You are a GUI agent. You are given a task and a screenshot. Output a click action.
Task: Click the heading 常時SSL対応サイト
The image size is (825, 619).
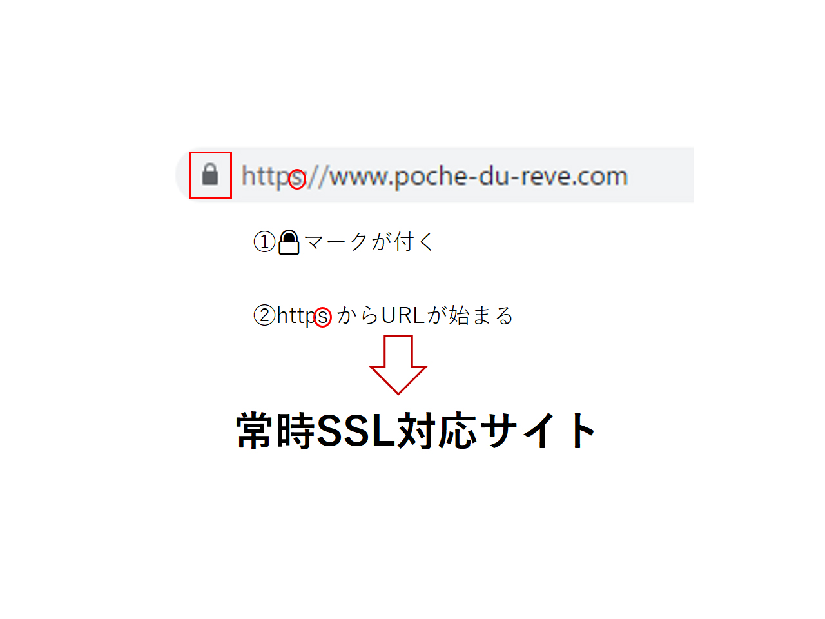(416, 431)
